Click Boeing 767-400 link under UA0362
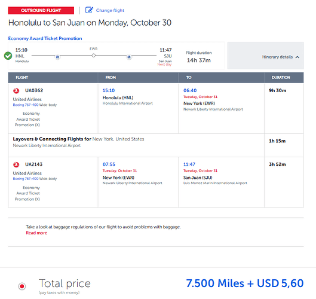The height and width of the screenshot is (299, 316). point(26,105)
